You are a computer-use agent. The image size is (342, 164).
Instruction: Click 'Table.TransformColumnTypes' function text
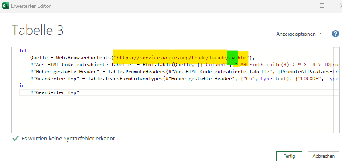click(126, 79)
